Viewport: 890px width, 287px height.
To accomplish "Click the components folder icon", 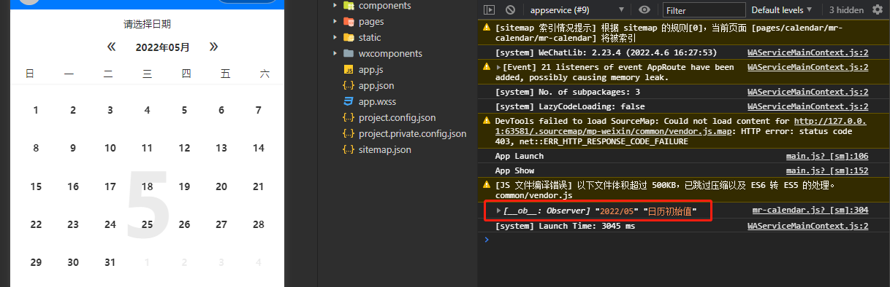I will [349, 6].
